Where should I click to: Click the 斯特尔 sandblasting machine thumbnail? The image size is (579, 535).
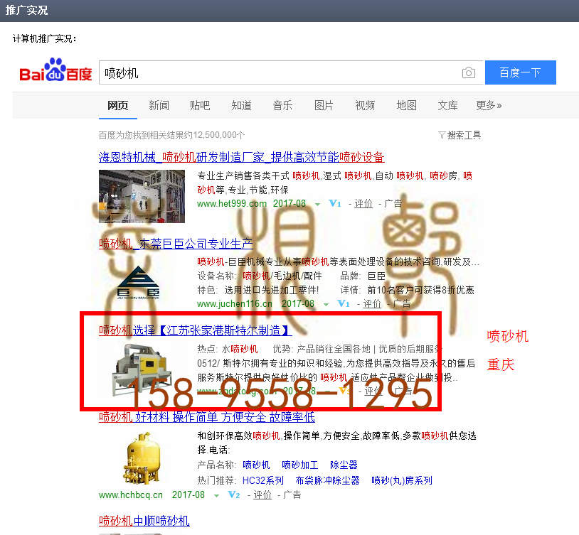(142, 369)
